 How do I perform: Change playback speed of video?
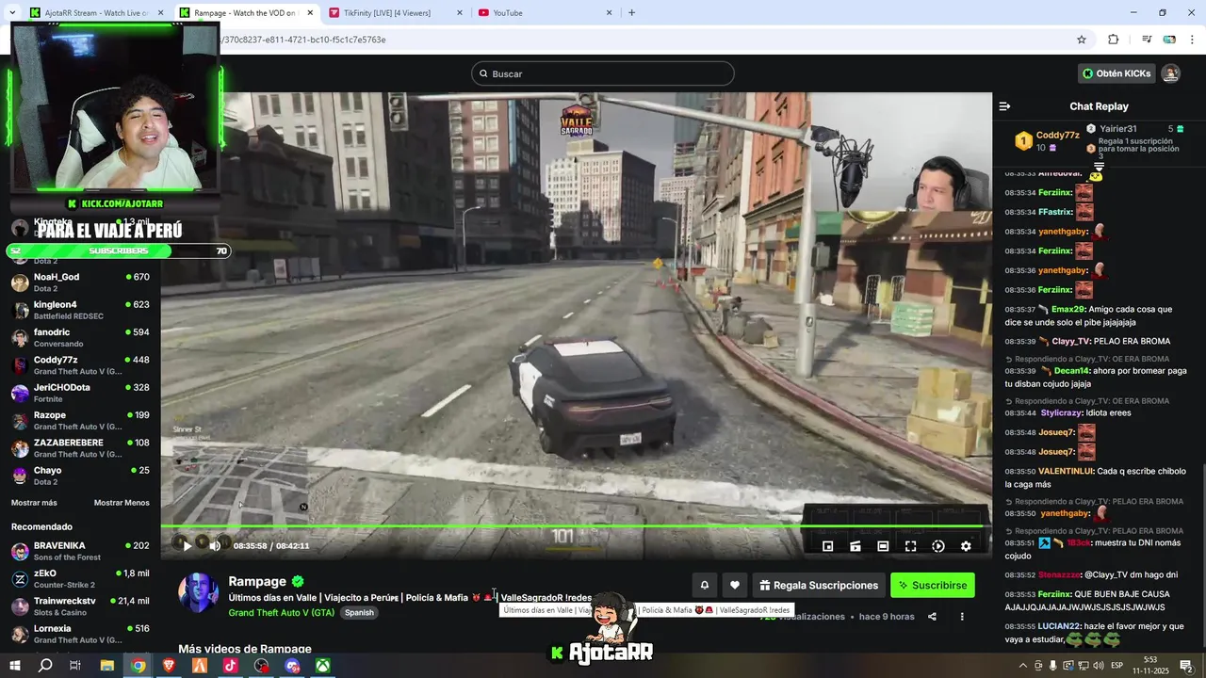pos(938,546)
